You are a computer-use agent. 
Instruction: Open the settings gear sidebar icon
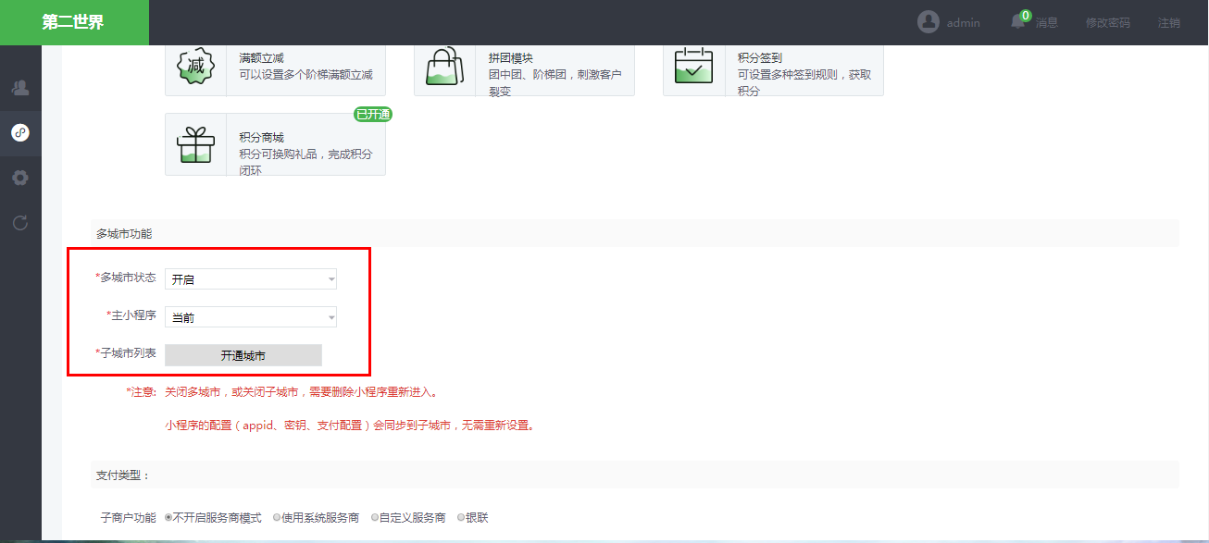coord(20,178)
